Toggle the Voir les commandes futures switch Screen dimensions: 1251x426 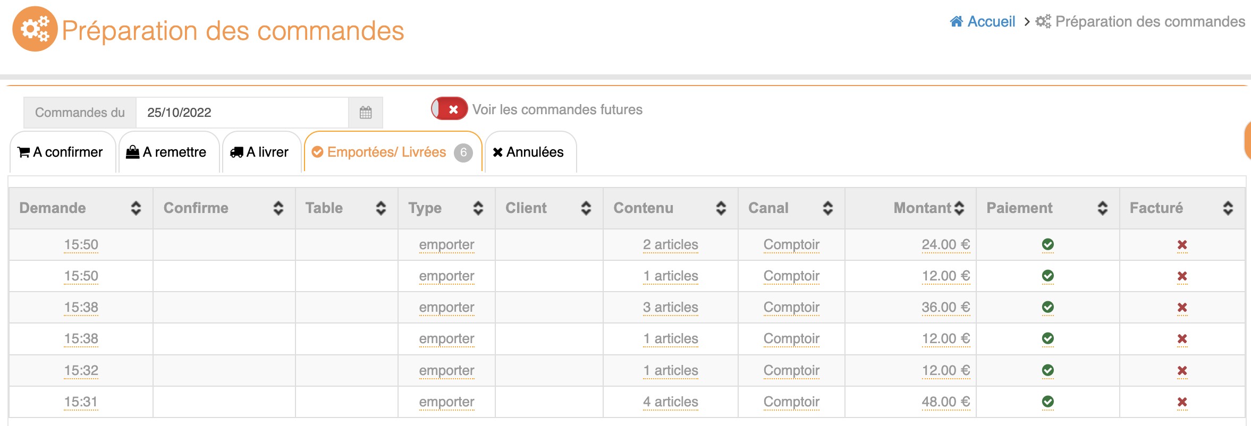(449, 109)
